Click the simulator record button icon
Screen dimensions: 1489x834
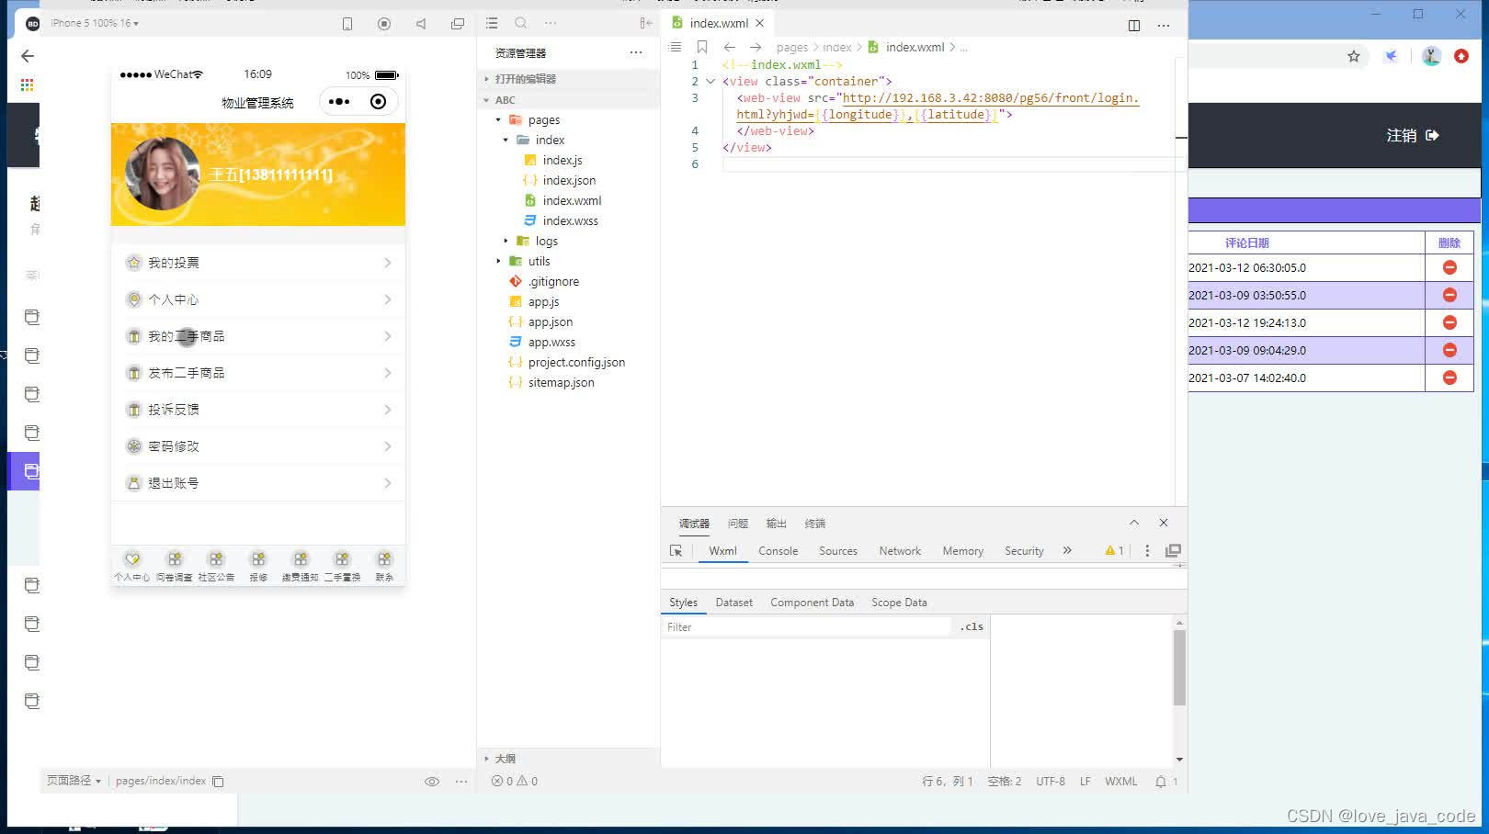[x=384, y=24]
